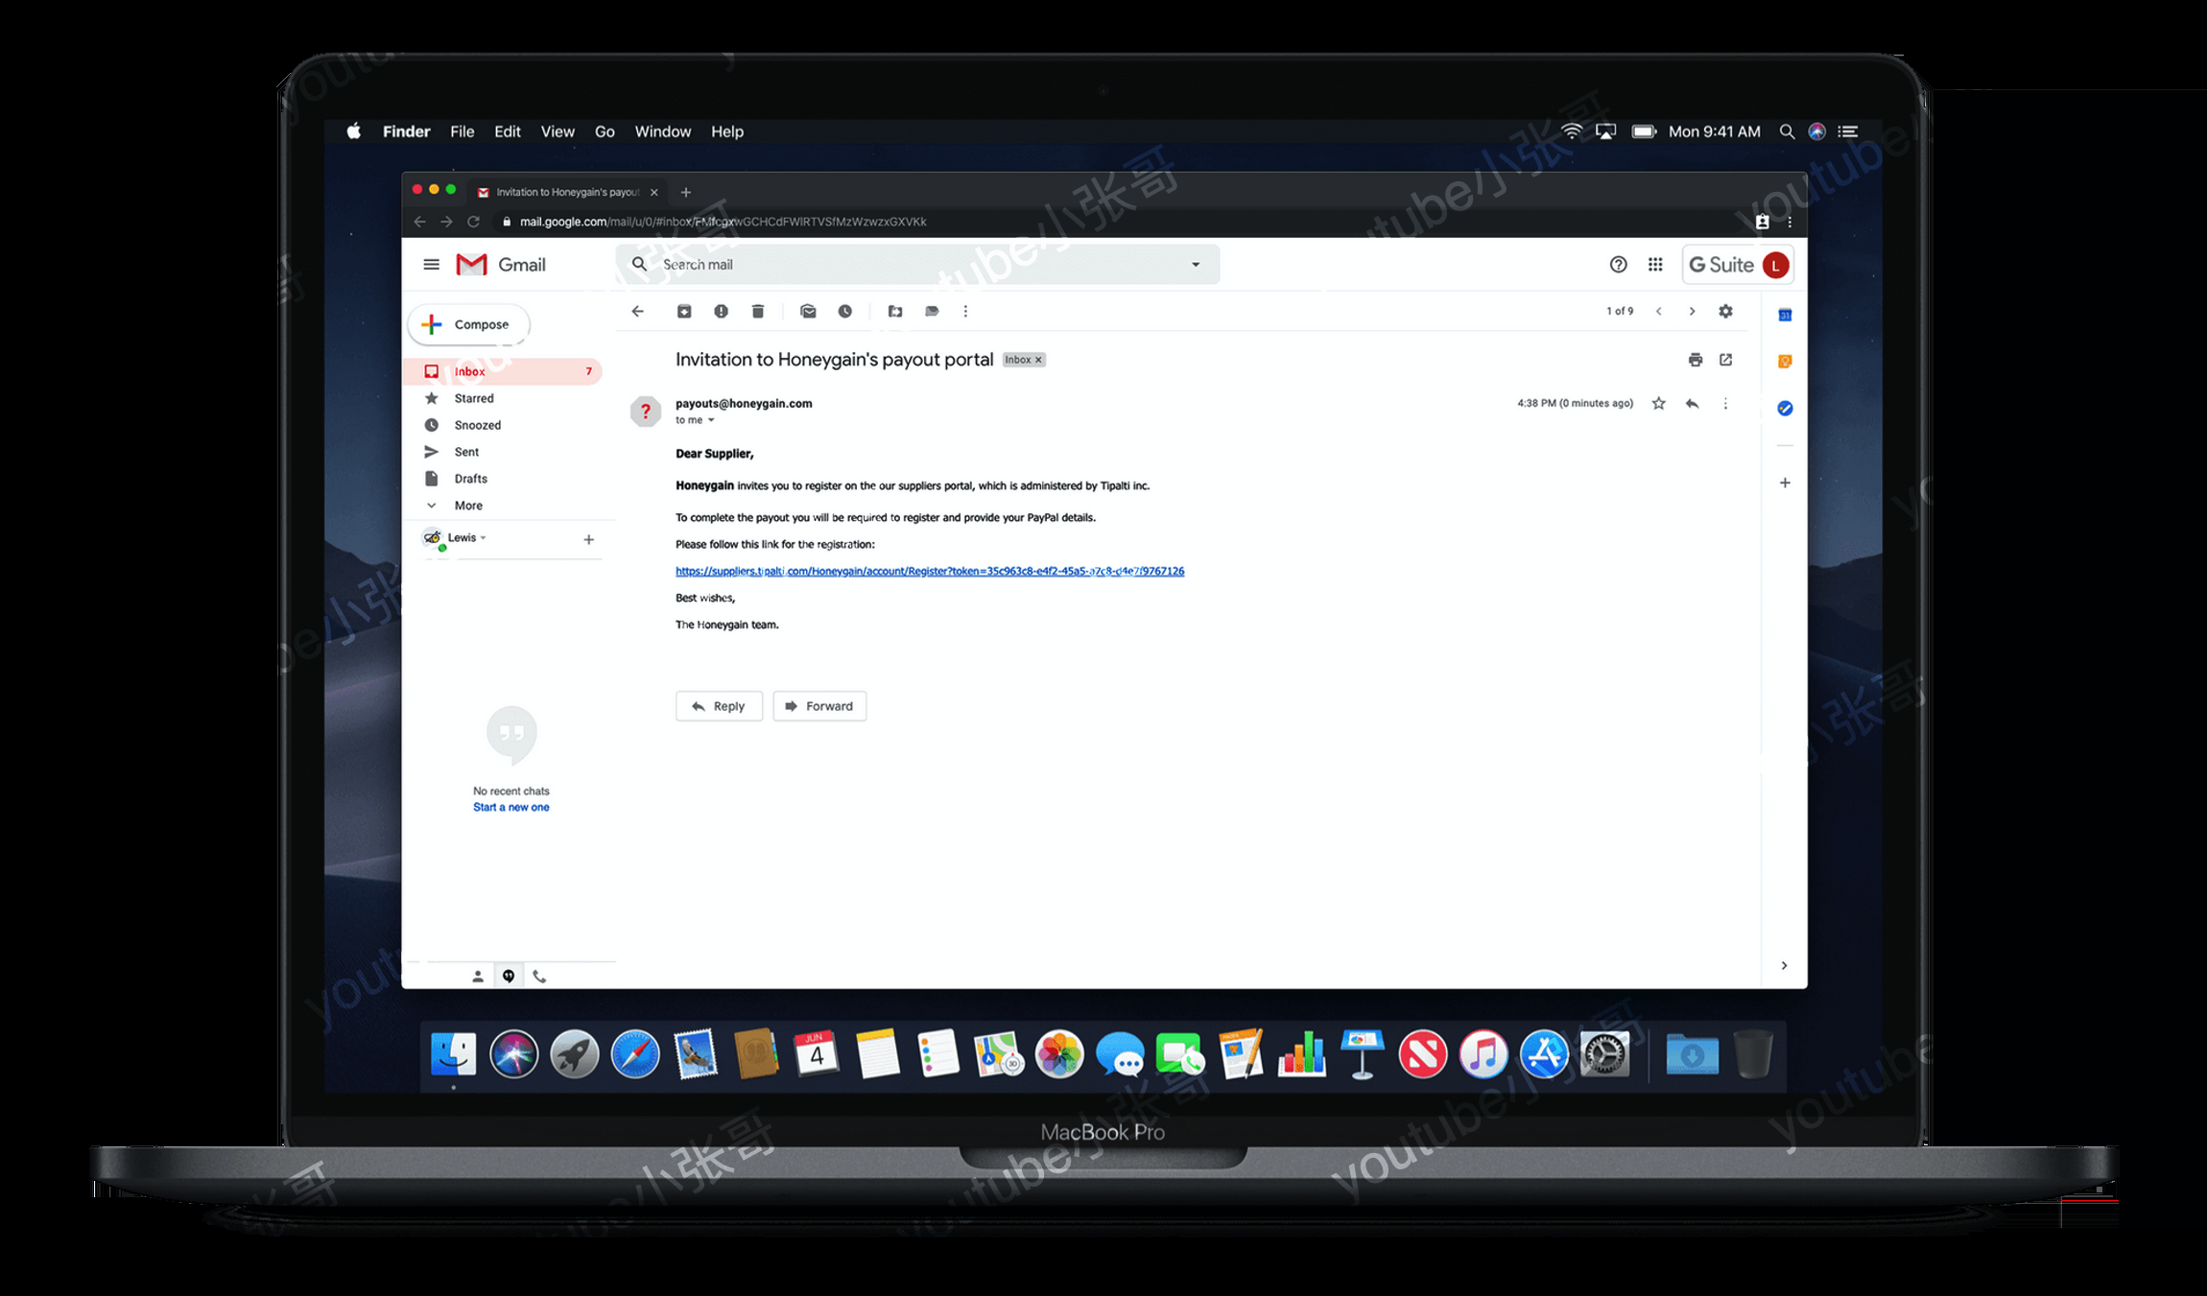Screen dimensions: 2207x1296
Task: Open Gmail settings gear
Action: point(1725,311)
